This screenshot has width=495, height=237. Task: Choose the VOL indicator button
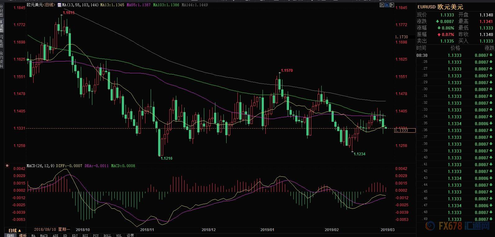[119, 235]
